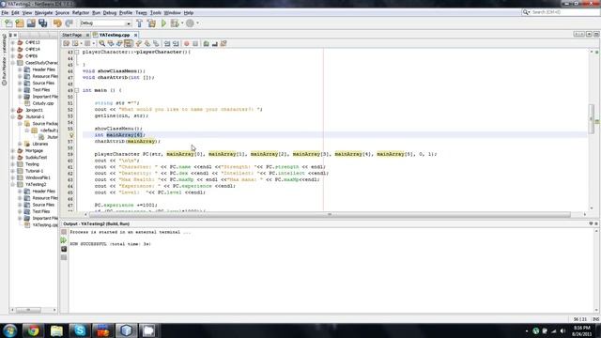Expand the Libraries folder node

(20, 144)
